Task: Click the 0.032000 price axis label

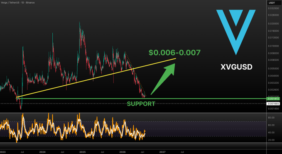Action: 273,8
